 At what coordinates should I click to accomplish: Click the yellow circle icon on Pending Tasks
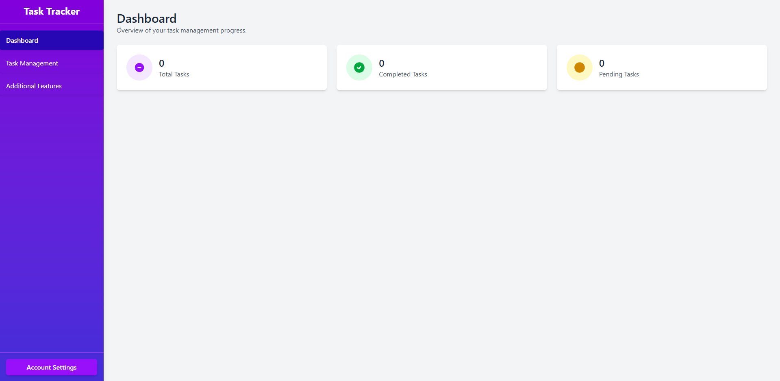579,67
